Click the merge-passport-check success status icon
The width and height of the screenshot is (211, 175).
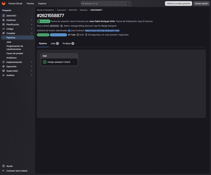tap(45, 62)
